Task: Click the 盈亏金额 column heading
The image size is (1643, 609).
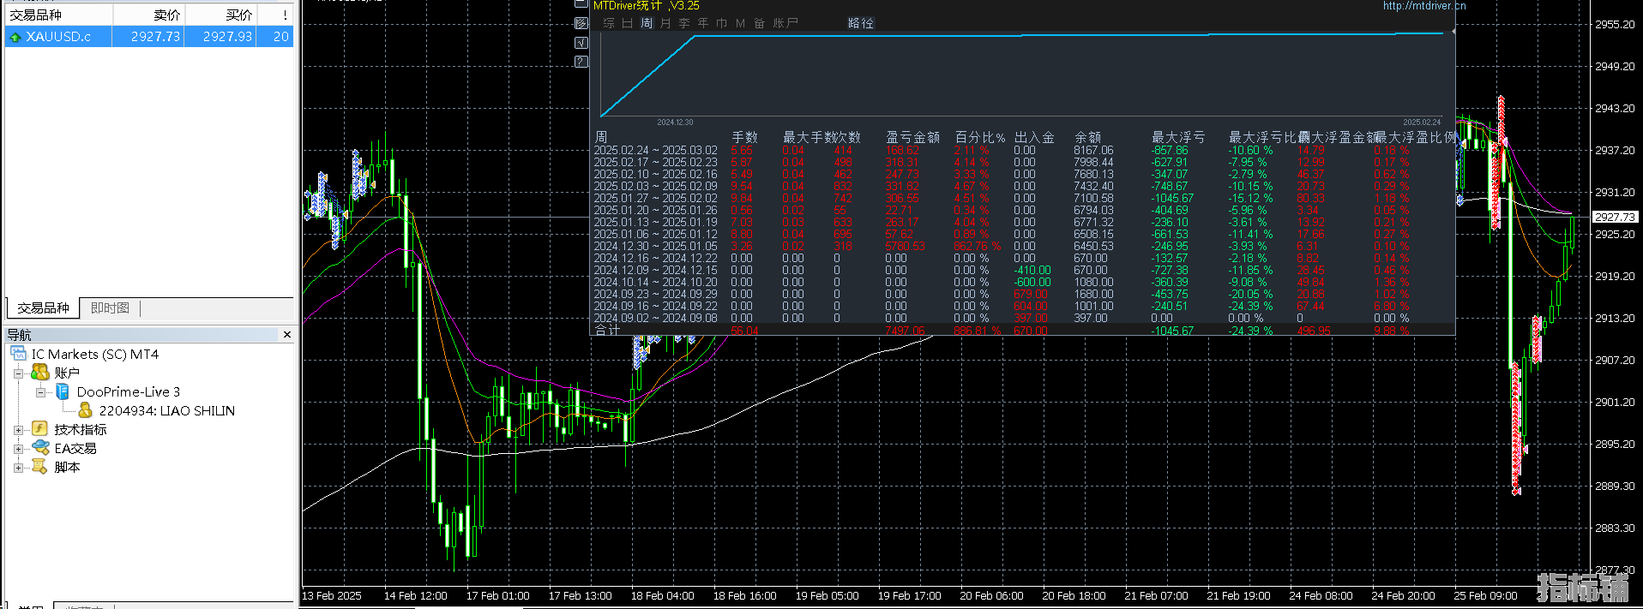Action: pos(912,137)
